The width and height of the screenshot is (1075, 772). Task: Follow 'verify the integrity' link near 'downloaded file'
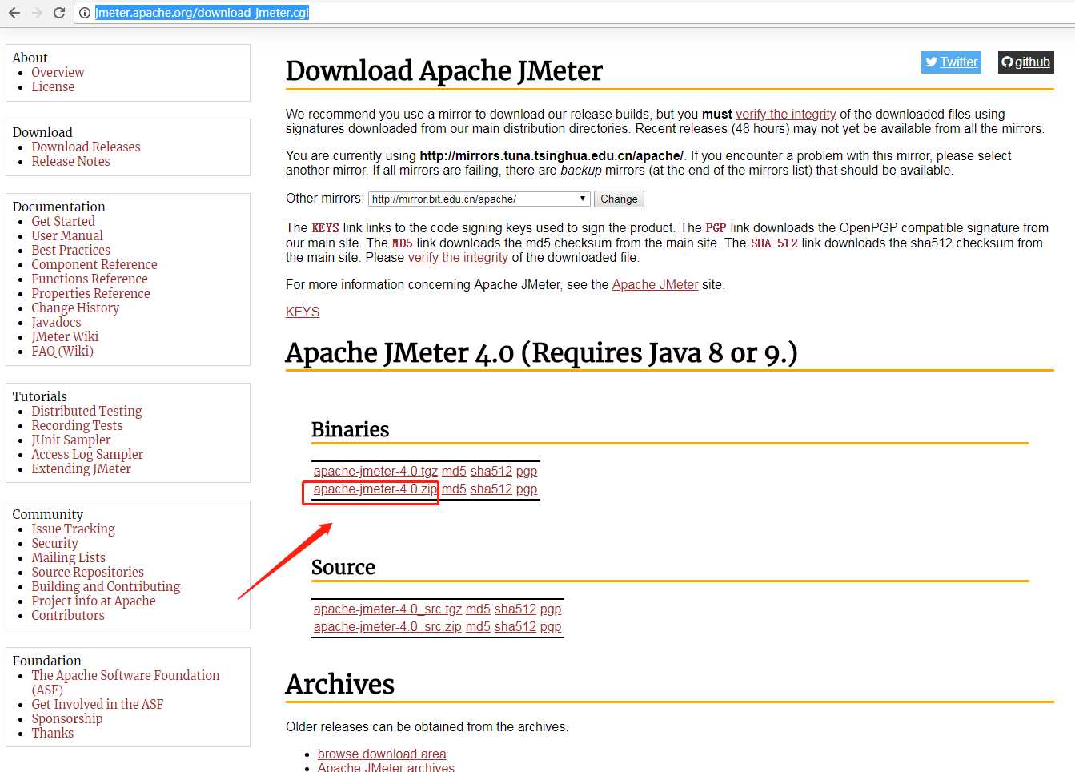(458, 257)
